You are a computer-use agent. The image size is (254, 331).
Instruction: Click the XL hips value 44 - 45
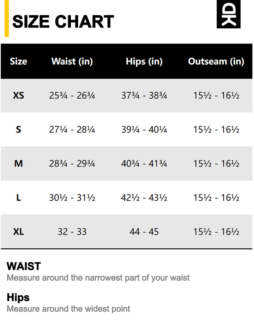(x=144, y=232)
